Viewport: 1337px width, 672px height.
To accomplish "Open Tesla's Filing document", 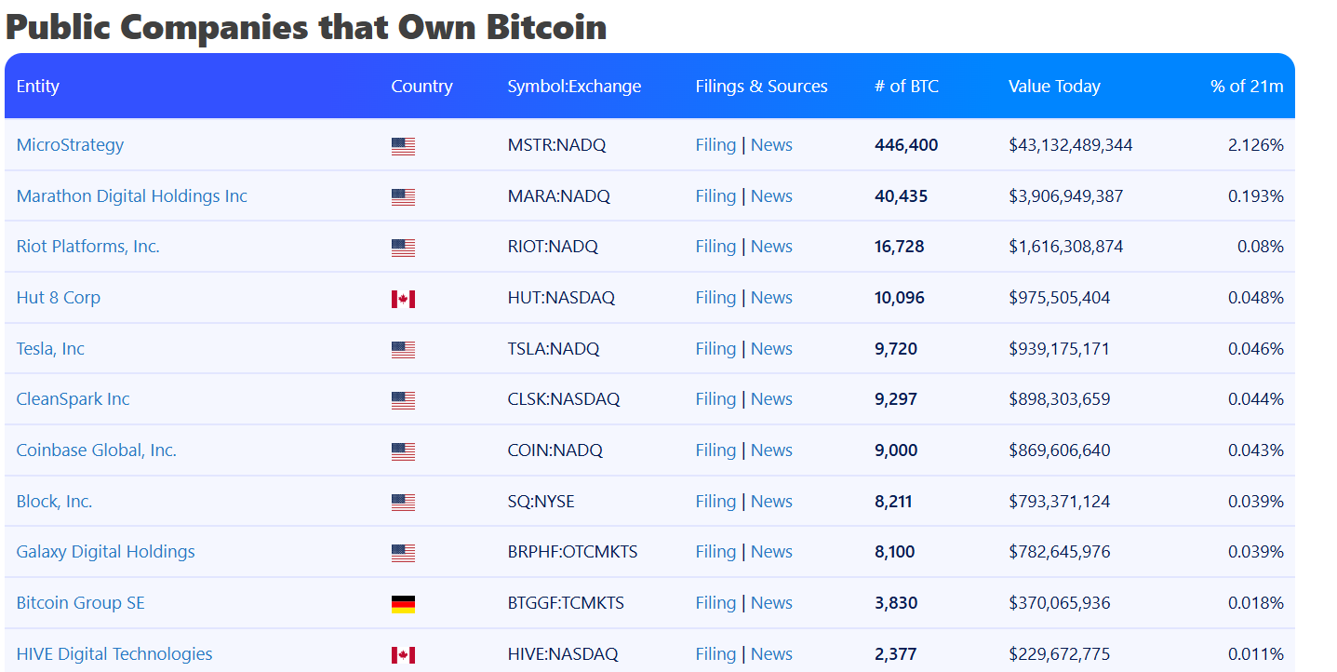I will tap(715, 348).
